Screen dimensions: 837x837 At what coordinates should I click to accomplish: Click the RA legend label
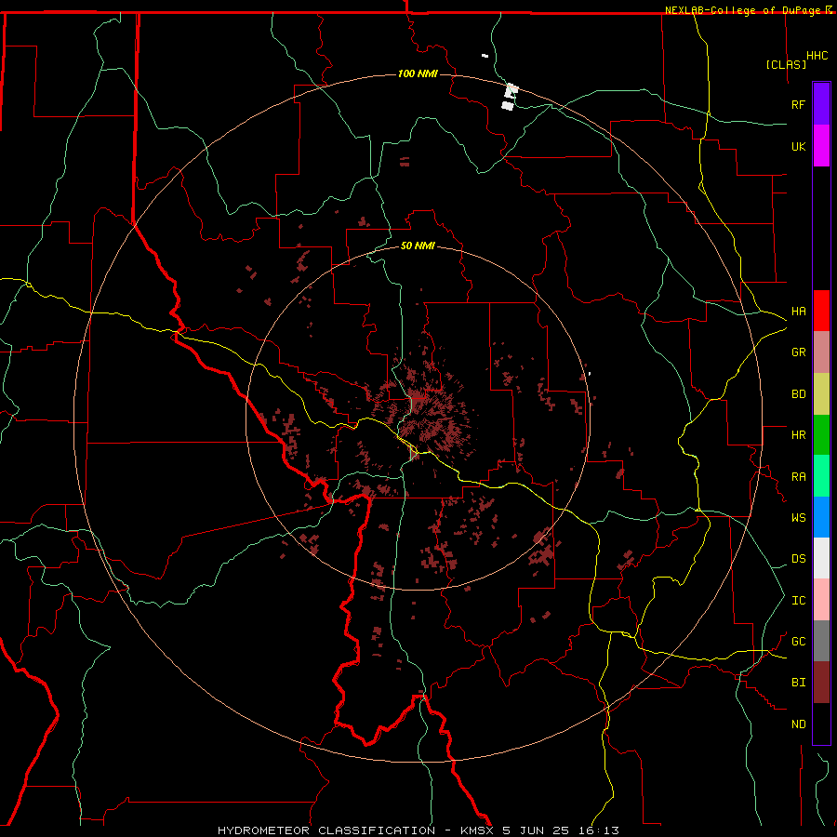click(798, 476)
